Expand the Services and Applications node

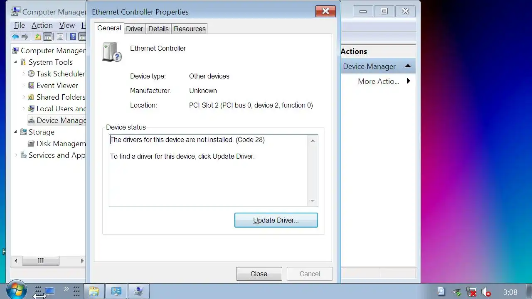click(16, 155)
